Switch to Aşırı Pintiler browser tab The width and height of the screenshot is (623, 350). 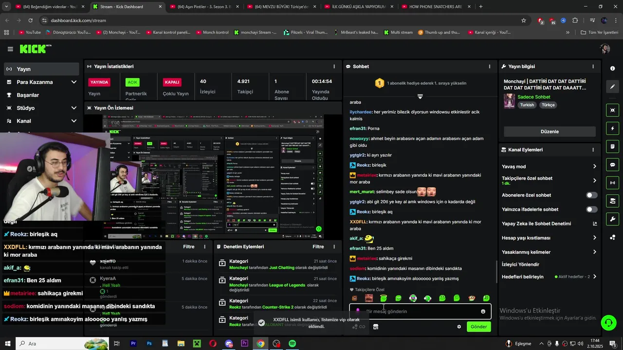click(204, 7)
